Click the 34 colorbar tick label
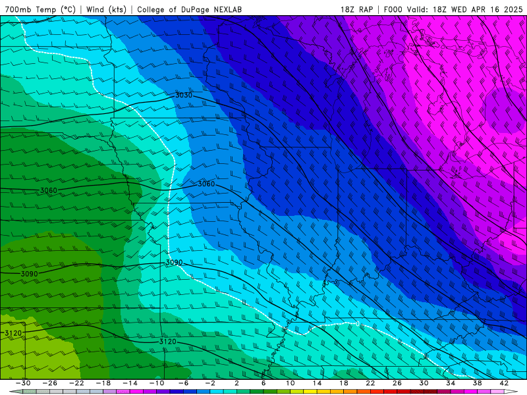 pyautogui.click(x=451, y=383)
